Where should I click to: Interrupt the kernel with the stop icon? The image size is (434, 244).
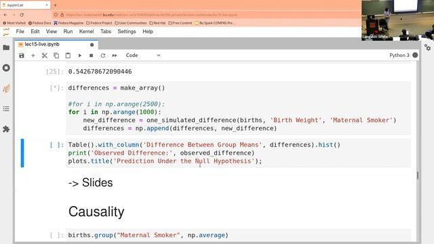(x=91, y=56)
